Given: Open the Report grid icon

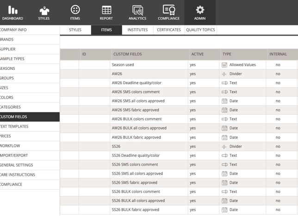Looking at the screenshot, I should pyautogui.click(x=106, y=10).
